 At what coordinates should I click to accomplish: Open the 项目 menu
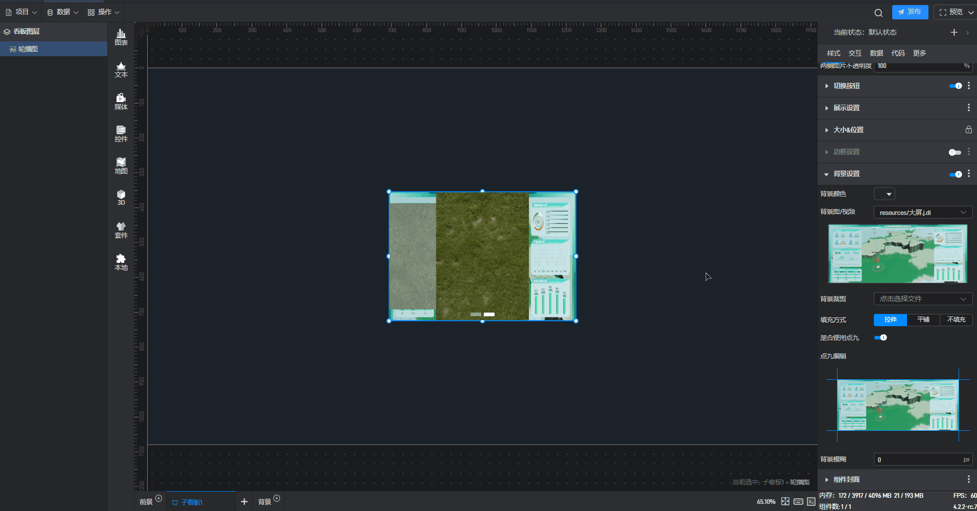(x=21, y=12)
